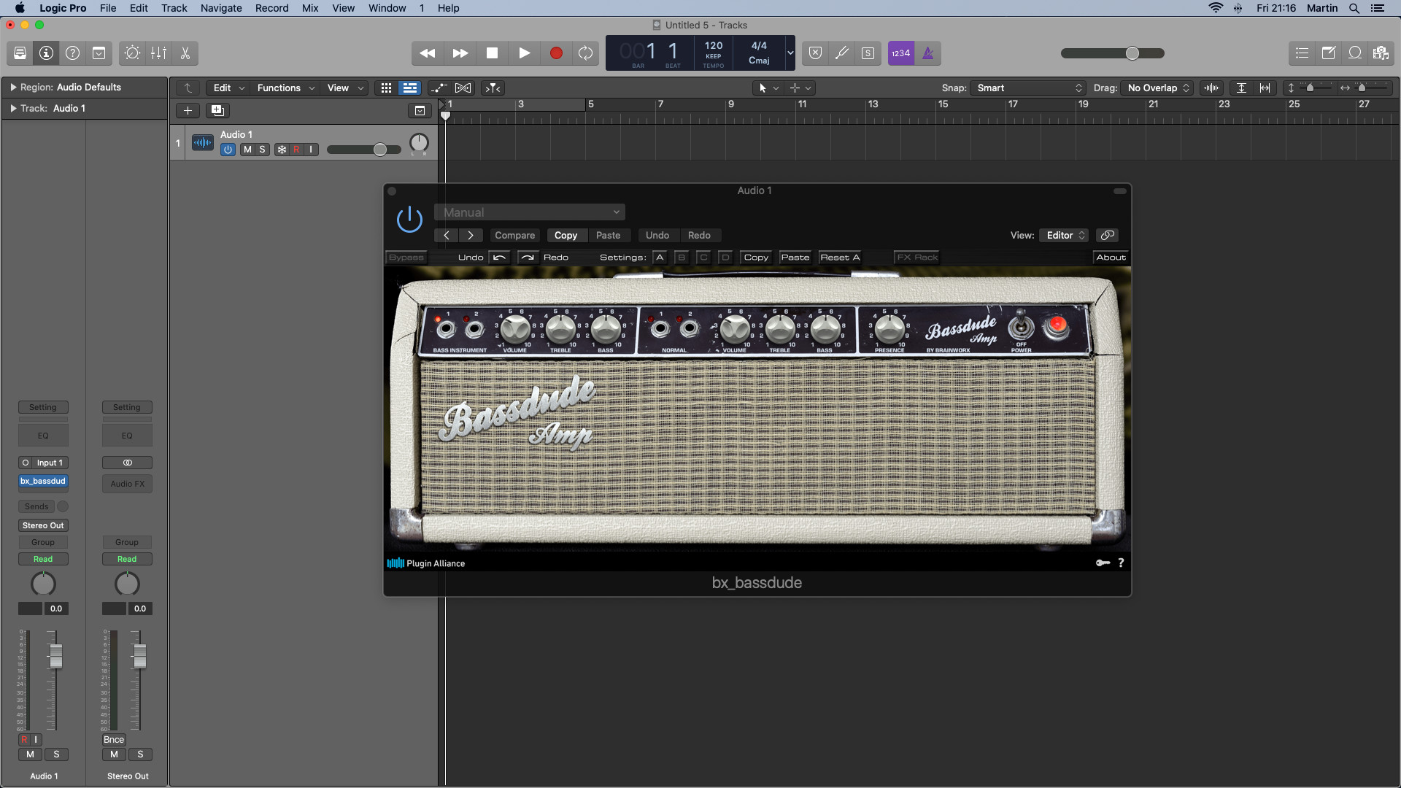Expand Region Audio Defaults disclosure triangle

13,87
